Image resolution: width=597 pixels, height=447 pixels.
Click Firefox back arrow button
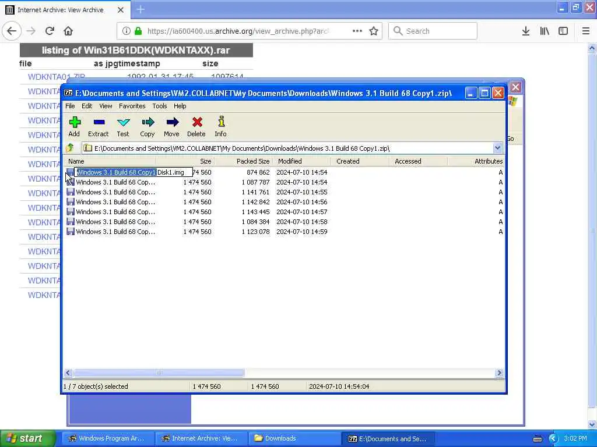click(12, 31)
